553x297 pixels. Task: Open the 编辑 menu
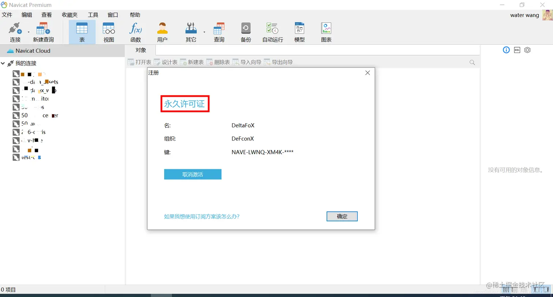pos(27,15)
